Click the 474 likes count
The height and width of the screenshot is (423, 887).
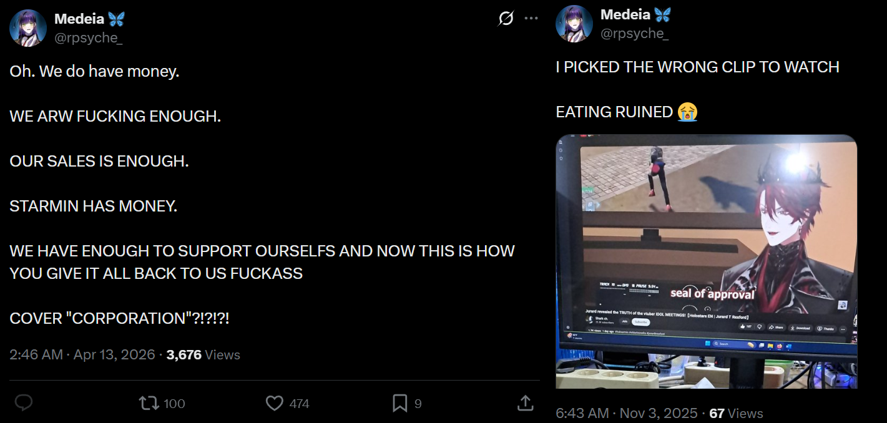[x=300, y=404]
